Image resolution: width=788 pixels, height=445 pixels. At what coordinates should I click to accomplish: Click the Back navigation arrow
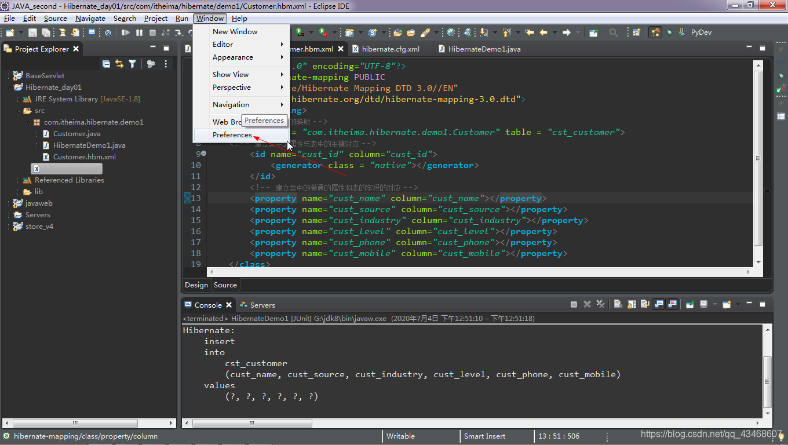(x=543, y=32)
